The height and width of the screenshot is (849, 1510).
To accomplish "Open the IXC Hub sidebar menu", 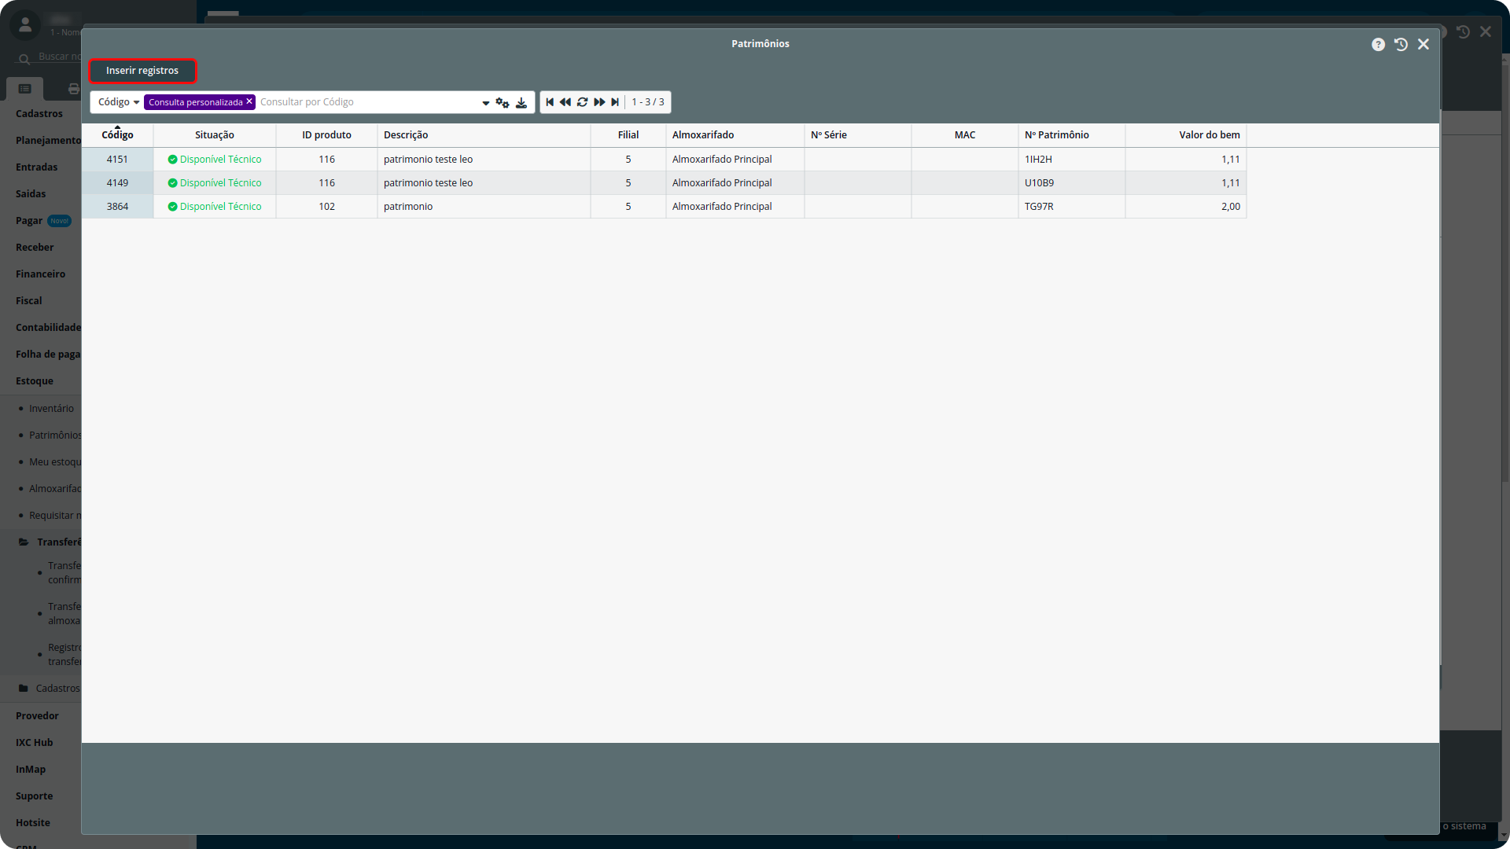I will coord(35,743).
